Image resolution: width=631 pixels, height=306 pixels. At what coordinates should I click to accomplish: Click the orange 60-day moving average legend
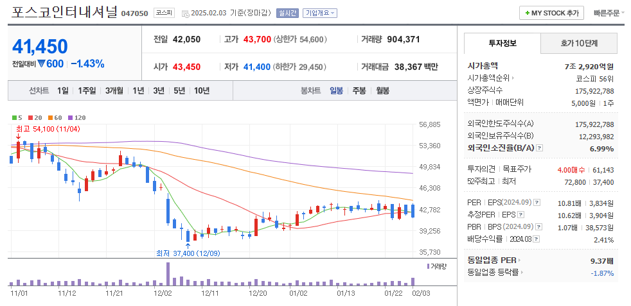[x=55, y=117]
